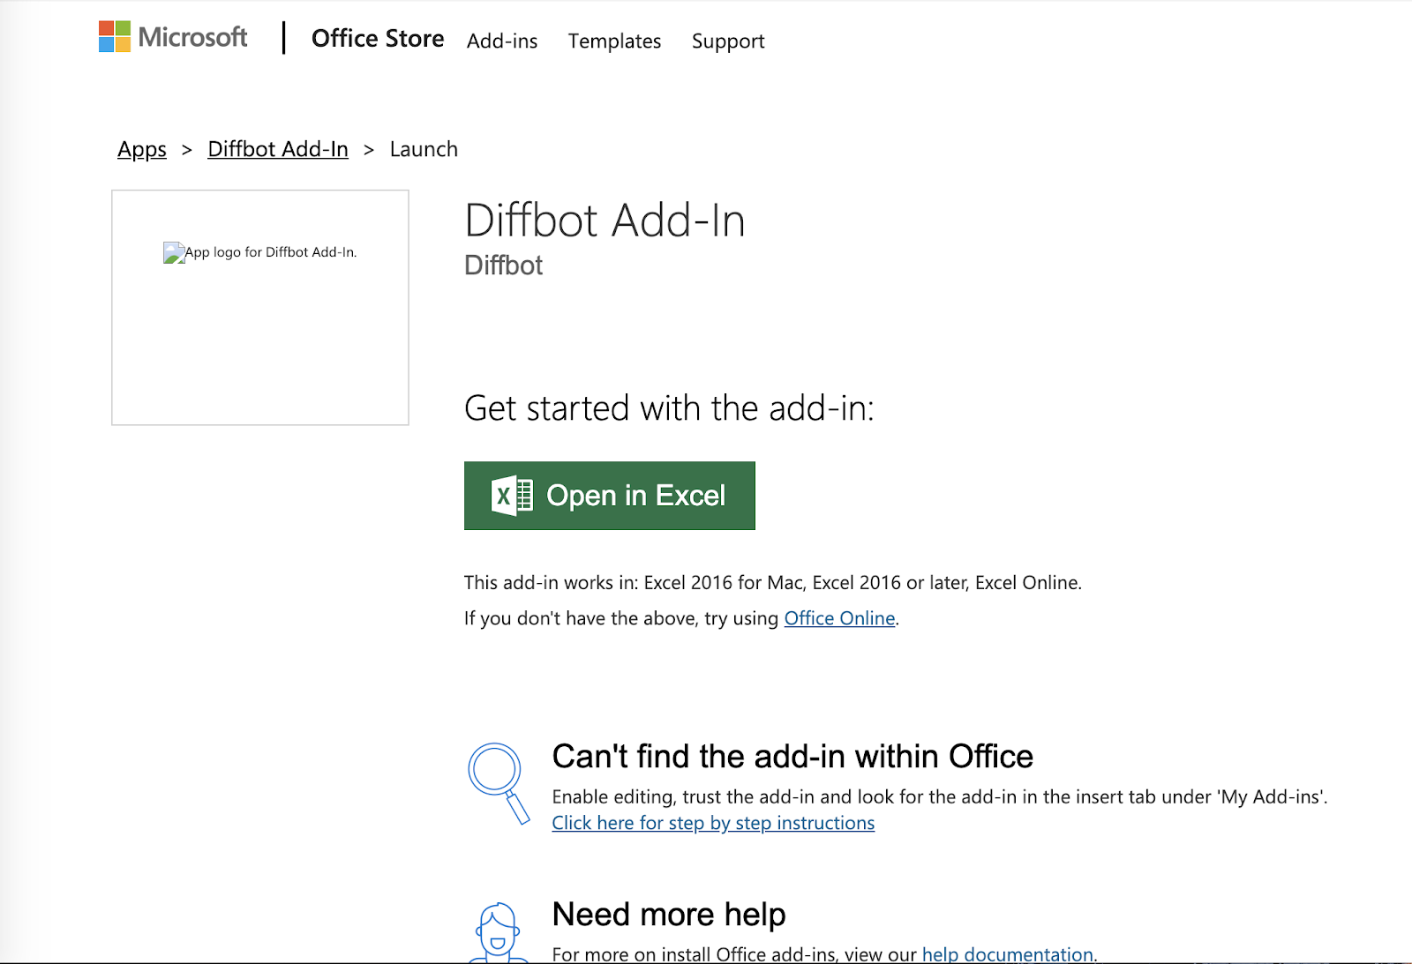Click the Excel icon on the button
The width and height of the screenshot is (1412, 964).
[x=512, y=496]
